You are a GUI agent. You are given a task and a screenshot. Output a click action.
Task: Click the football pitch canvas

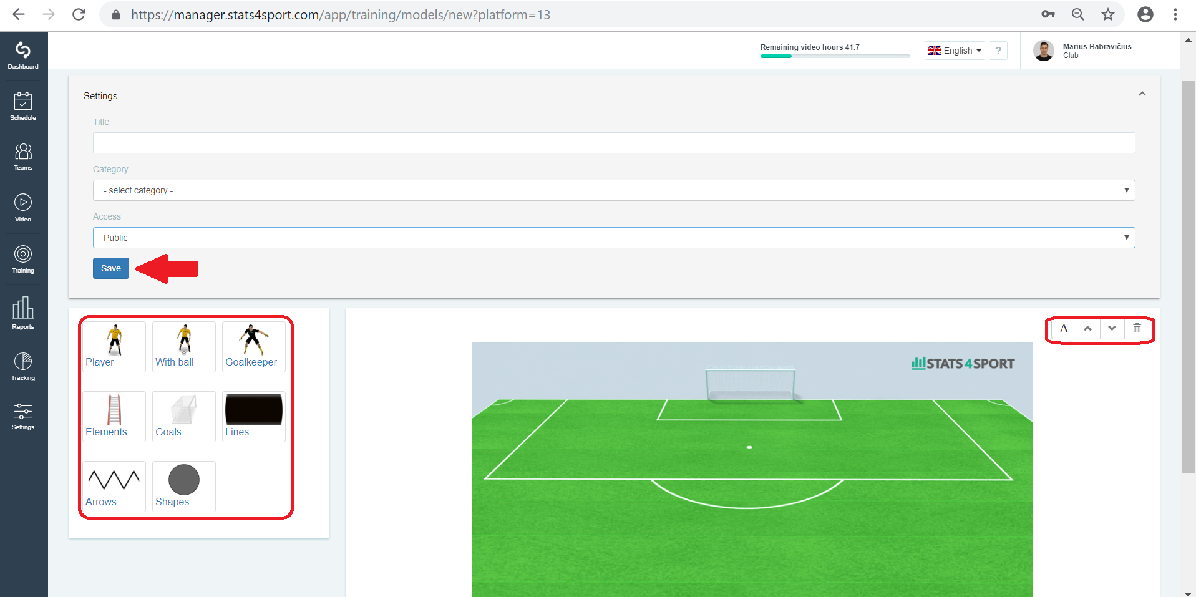[752, 469]
